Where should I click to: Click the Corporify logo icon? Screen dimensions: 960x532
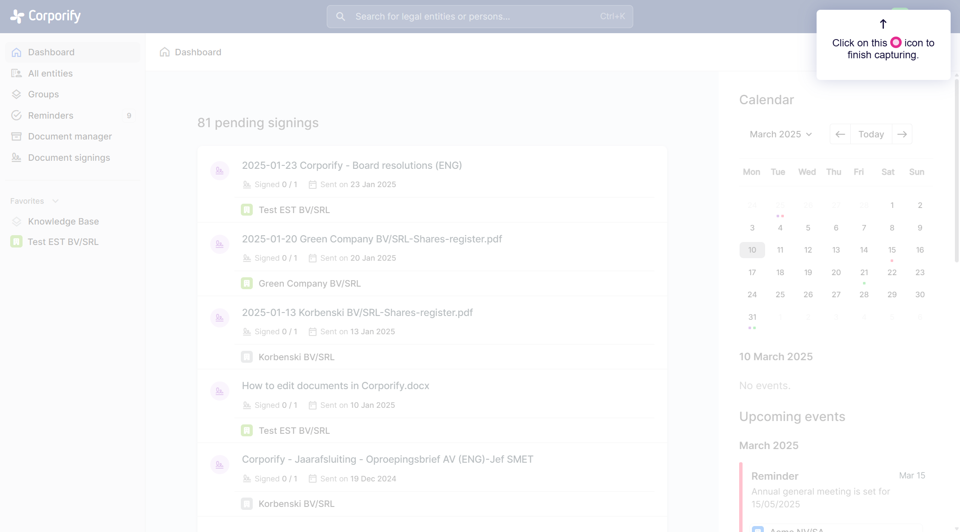17,16
